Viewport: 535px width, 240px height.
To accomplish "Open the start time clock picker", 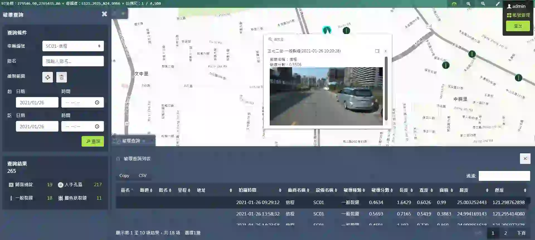I will pyautogui.click(x=97, y=103).
